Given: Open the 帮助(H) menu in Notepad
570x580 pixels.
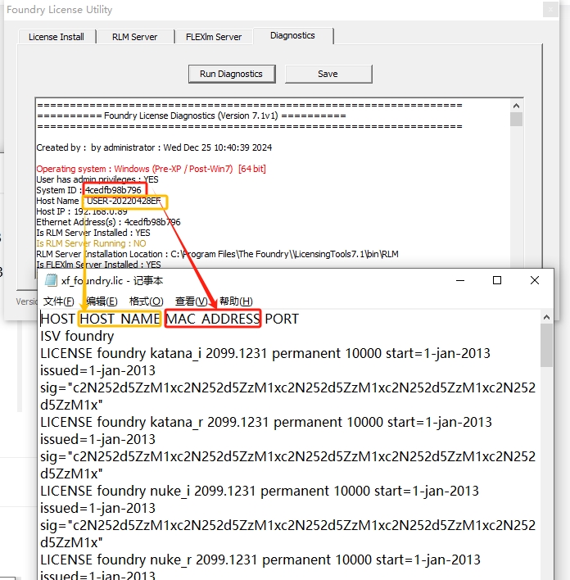Looking at the screenshot, I should coord(236,301).
